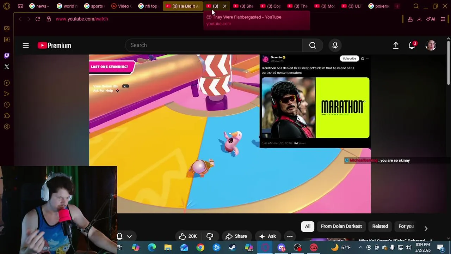Switch to the 'world n' Google tab
Image resolution: width=451 pixels, height=254 pixels.
(67, 6)
